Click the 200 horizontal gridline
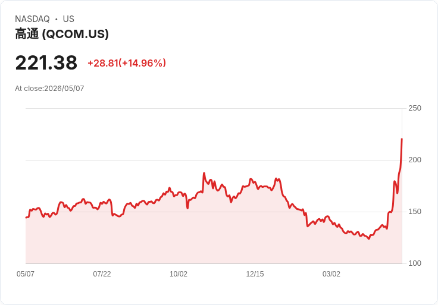The width and height of the screenshot is (438, 305). pos(214,160)
